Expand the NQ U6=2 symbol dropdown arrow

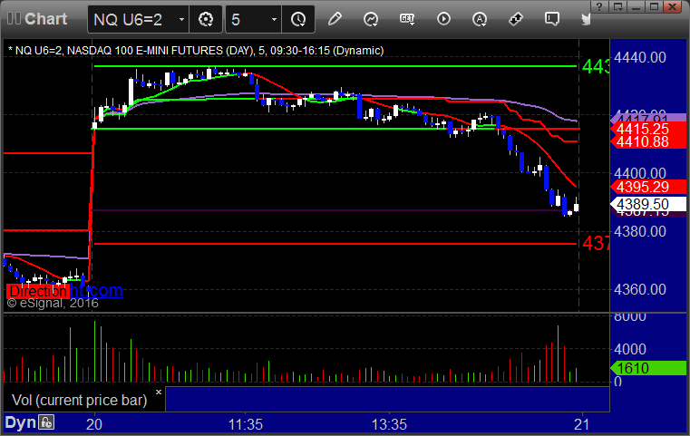(x=181, y=19)
